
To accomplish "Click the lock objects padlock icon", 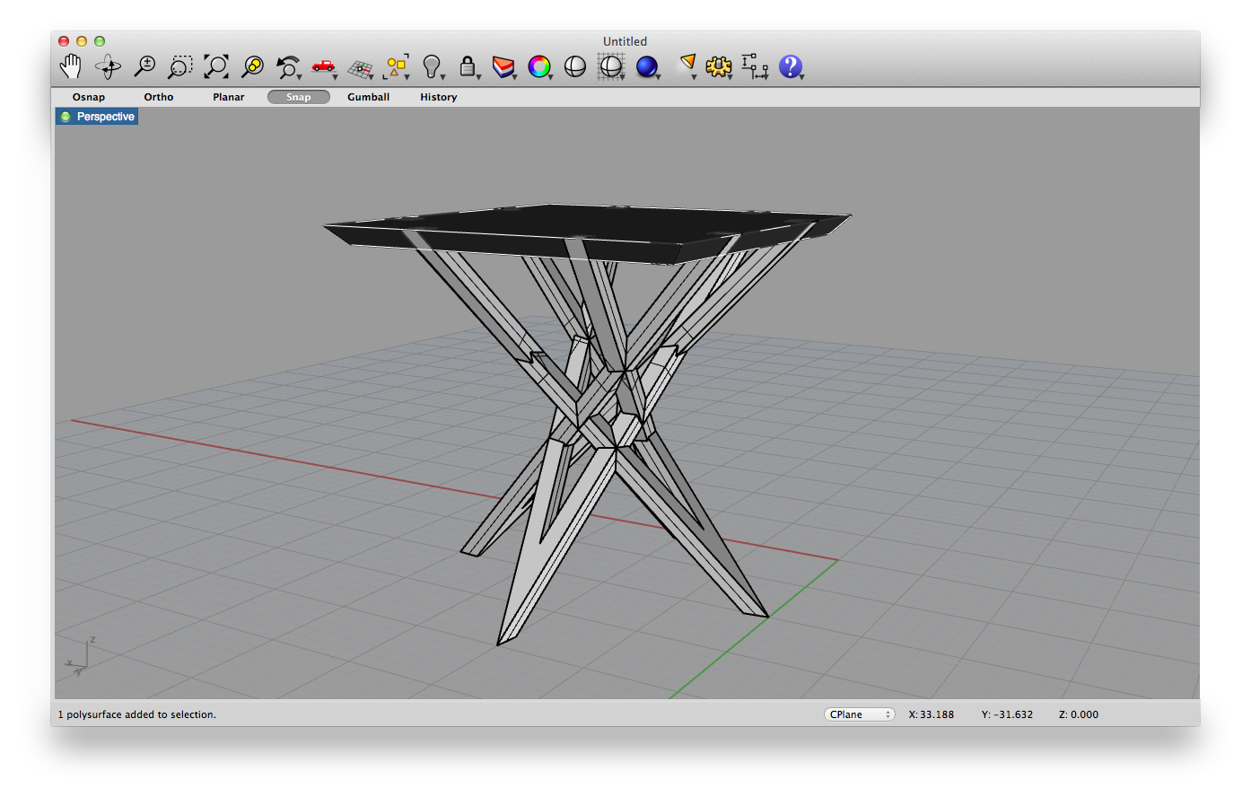I will pos(468,66).
